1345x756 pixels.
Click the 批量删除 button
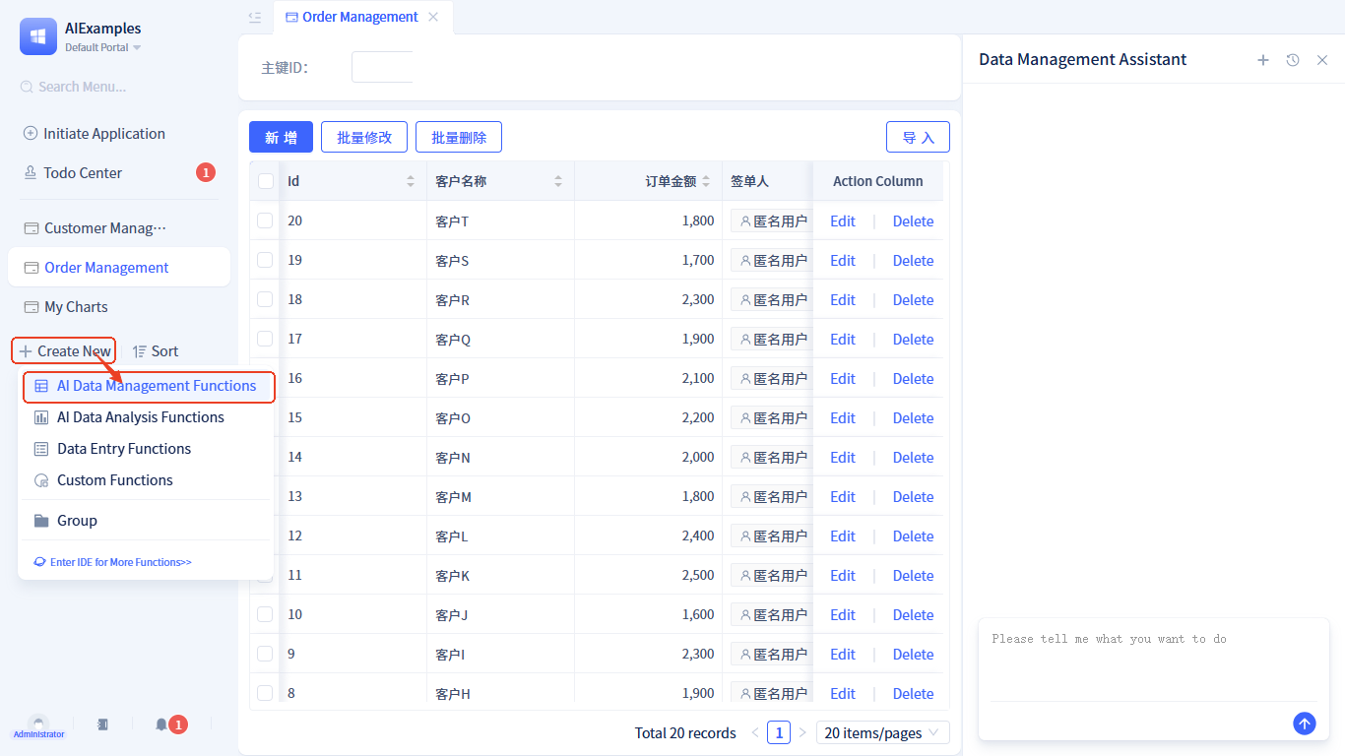[x=459, y=137]
